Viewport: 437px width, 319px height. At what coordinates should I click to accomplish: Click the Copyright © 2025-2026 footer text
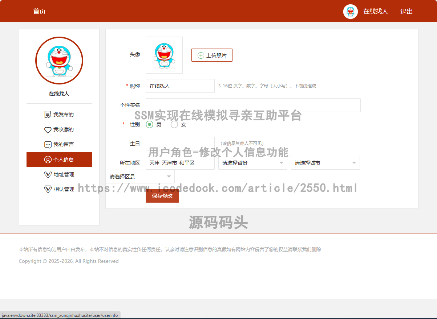pos(69,261)
